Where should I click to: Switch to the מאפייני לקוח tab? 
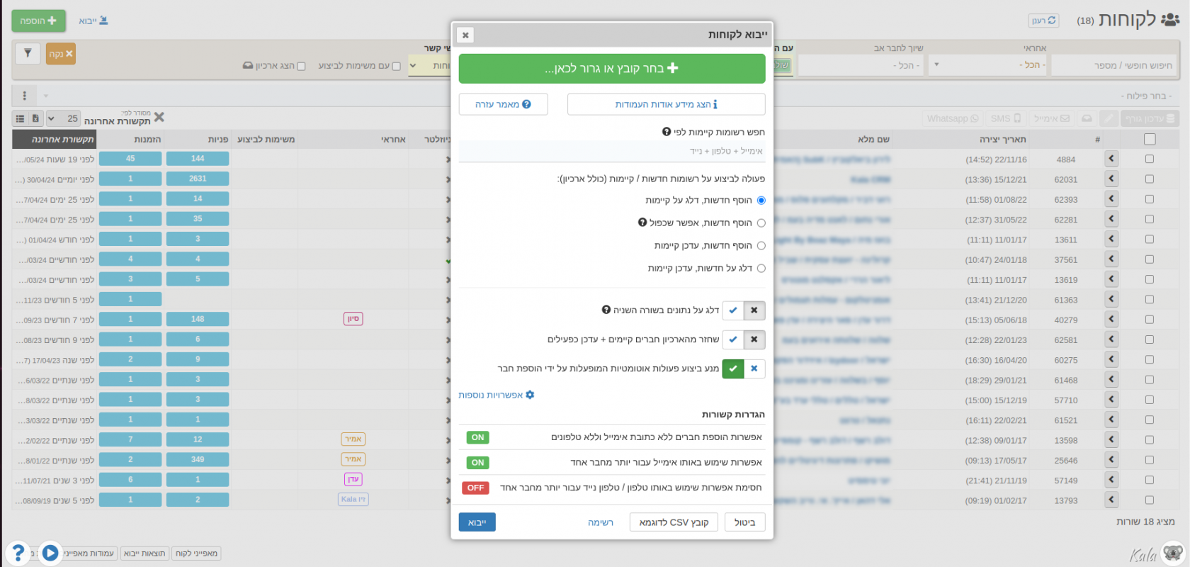[196, 554]
